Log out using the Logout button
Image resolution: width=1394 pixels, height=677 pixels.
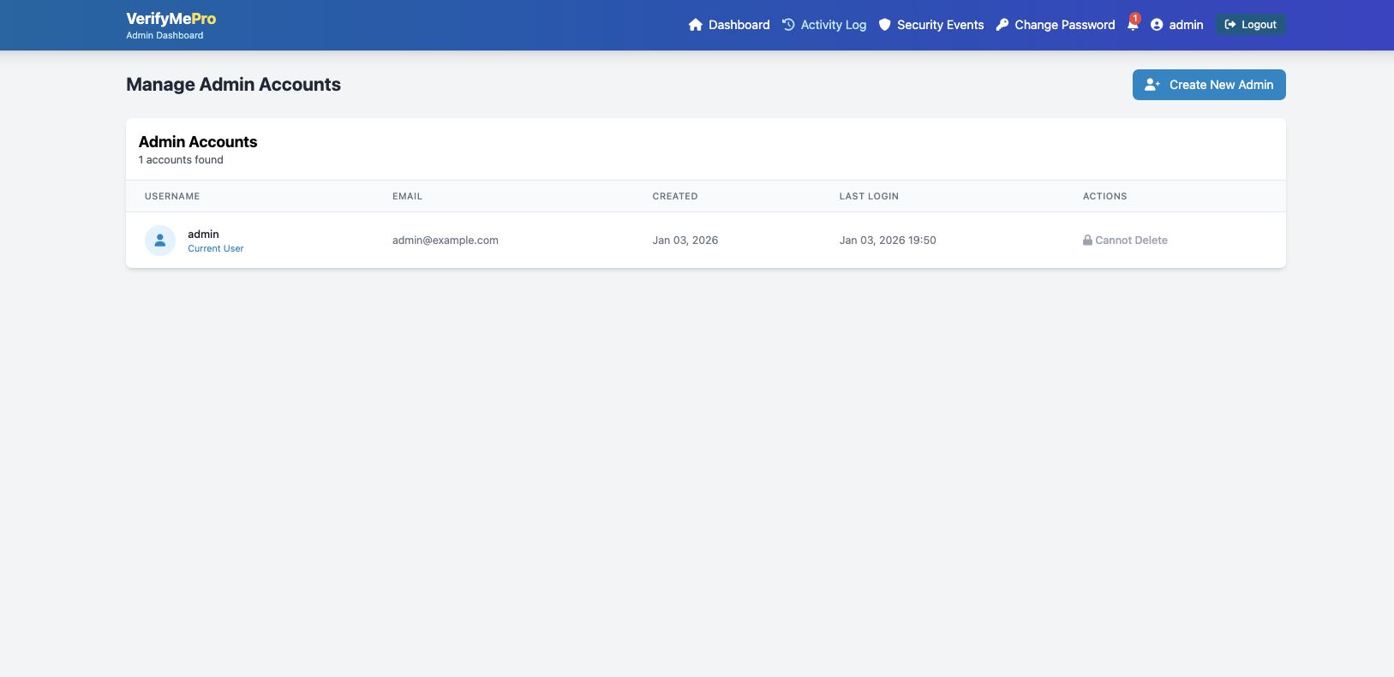click(1251, 25)
